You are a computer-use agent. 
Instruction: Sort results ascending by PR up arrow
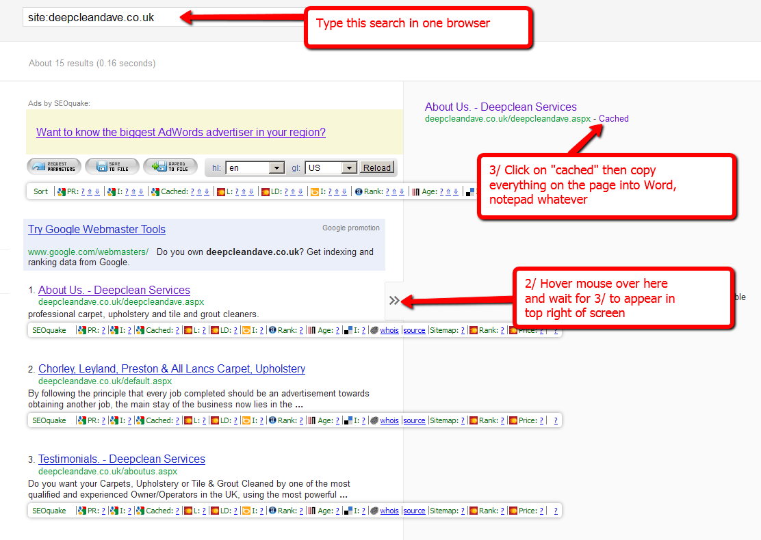[90, 192]
